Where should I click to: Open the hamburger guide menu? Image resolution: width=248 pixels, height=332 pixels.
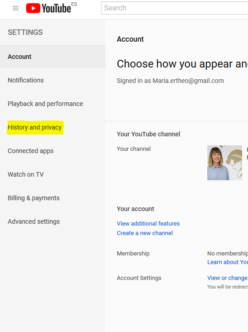pos(15,8)
